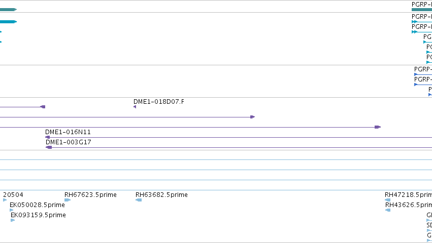
Task: Click the thick cyan transcript bar top left
Action: pos(8,22)
